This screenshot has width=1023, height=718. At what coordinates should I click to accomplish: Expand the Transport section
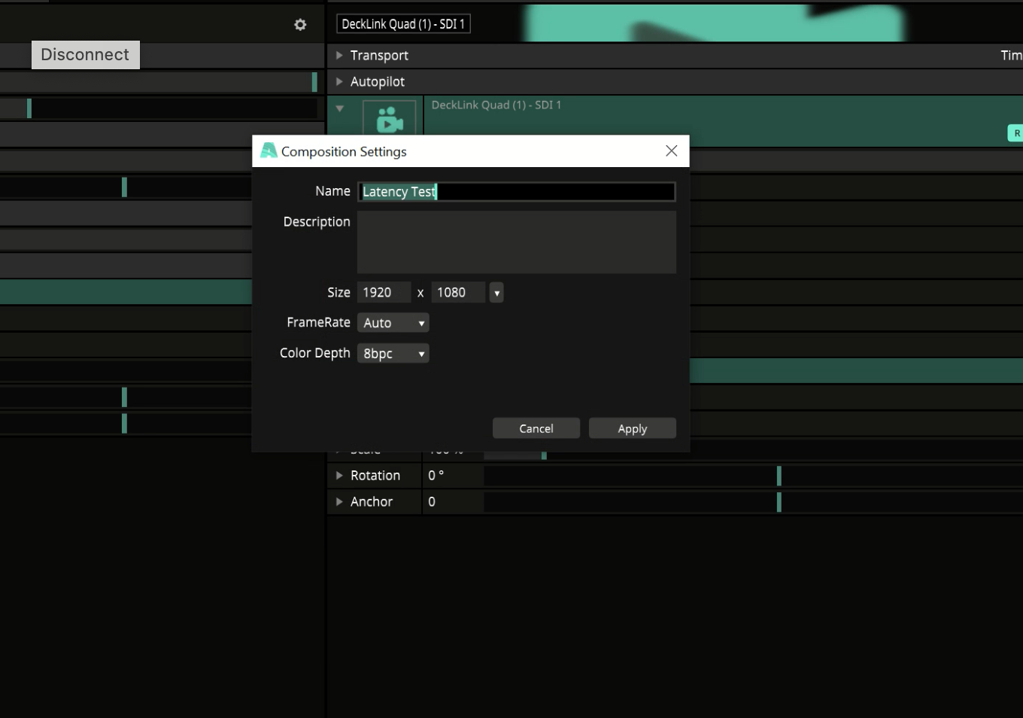click(339, 56)
